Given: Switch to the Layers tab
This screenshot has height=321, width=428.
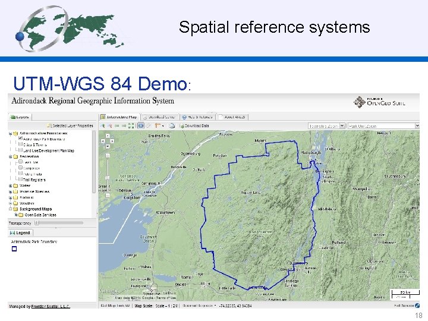Looking at the screenshot, I should coord(20,117).
